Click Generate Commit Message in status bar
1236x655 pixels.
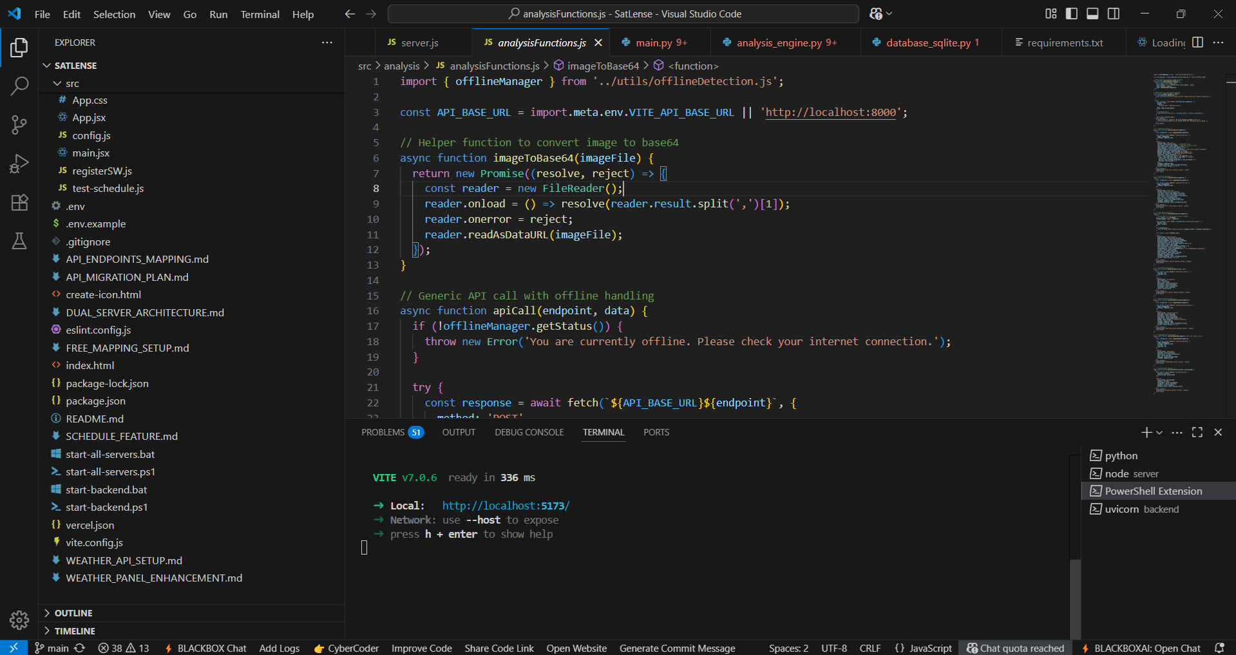tap(677, 648)
